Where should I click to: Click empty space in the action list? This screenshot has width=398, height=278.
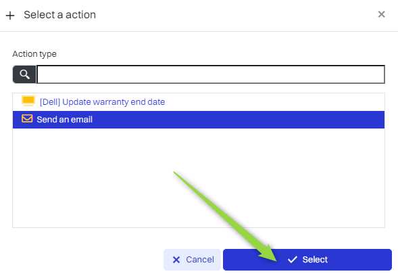click(101, 178)
